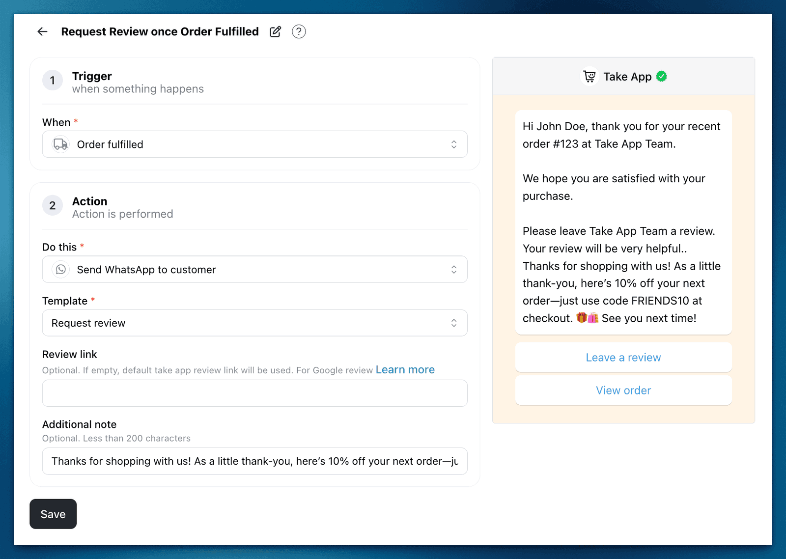Click the WhatsApp icon in Do this field
Viewport: 786px width, 559px height.
[61, 269]
